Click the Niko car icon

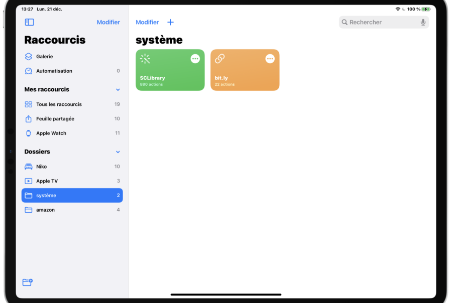pyautogui.click(x=29, y=167)
